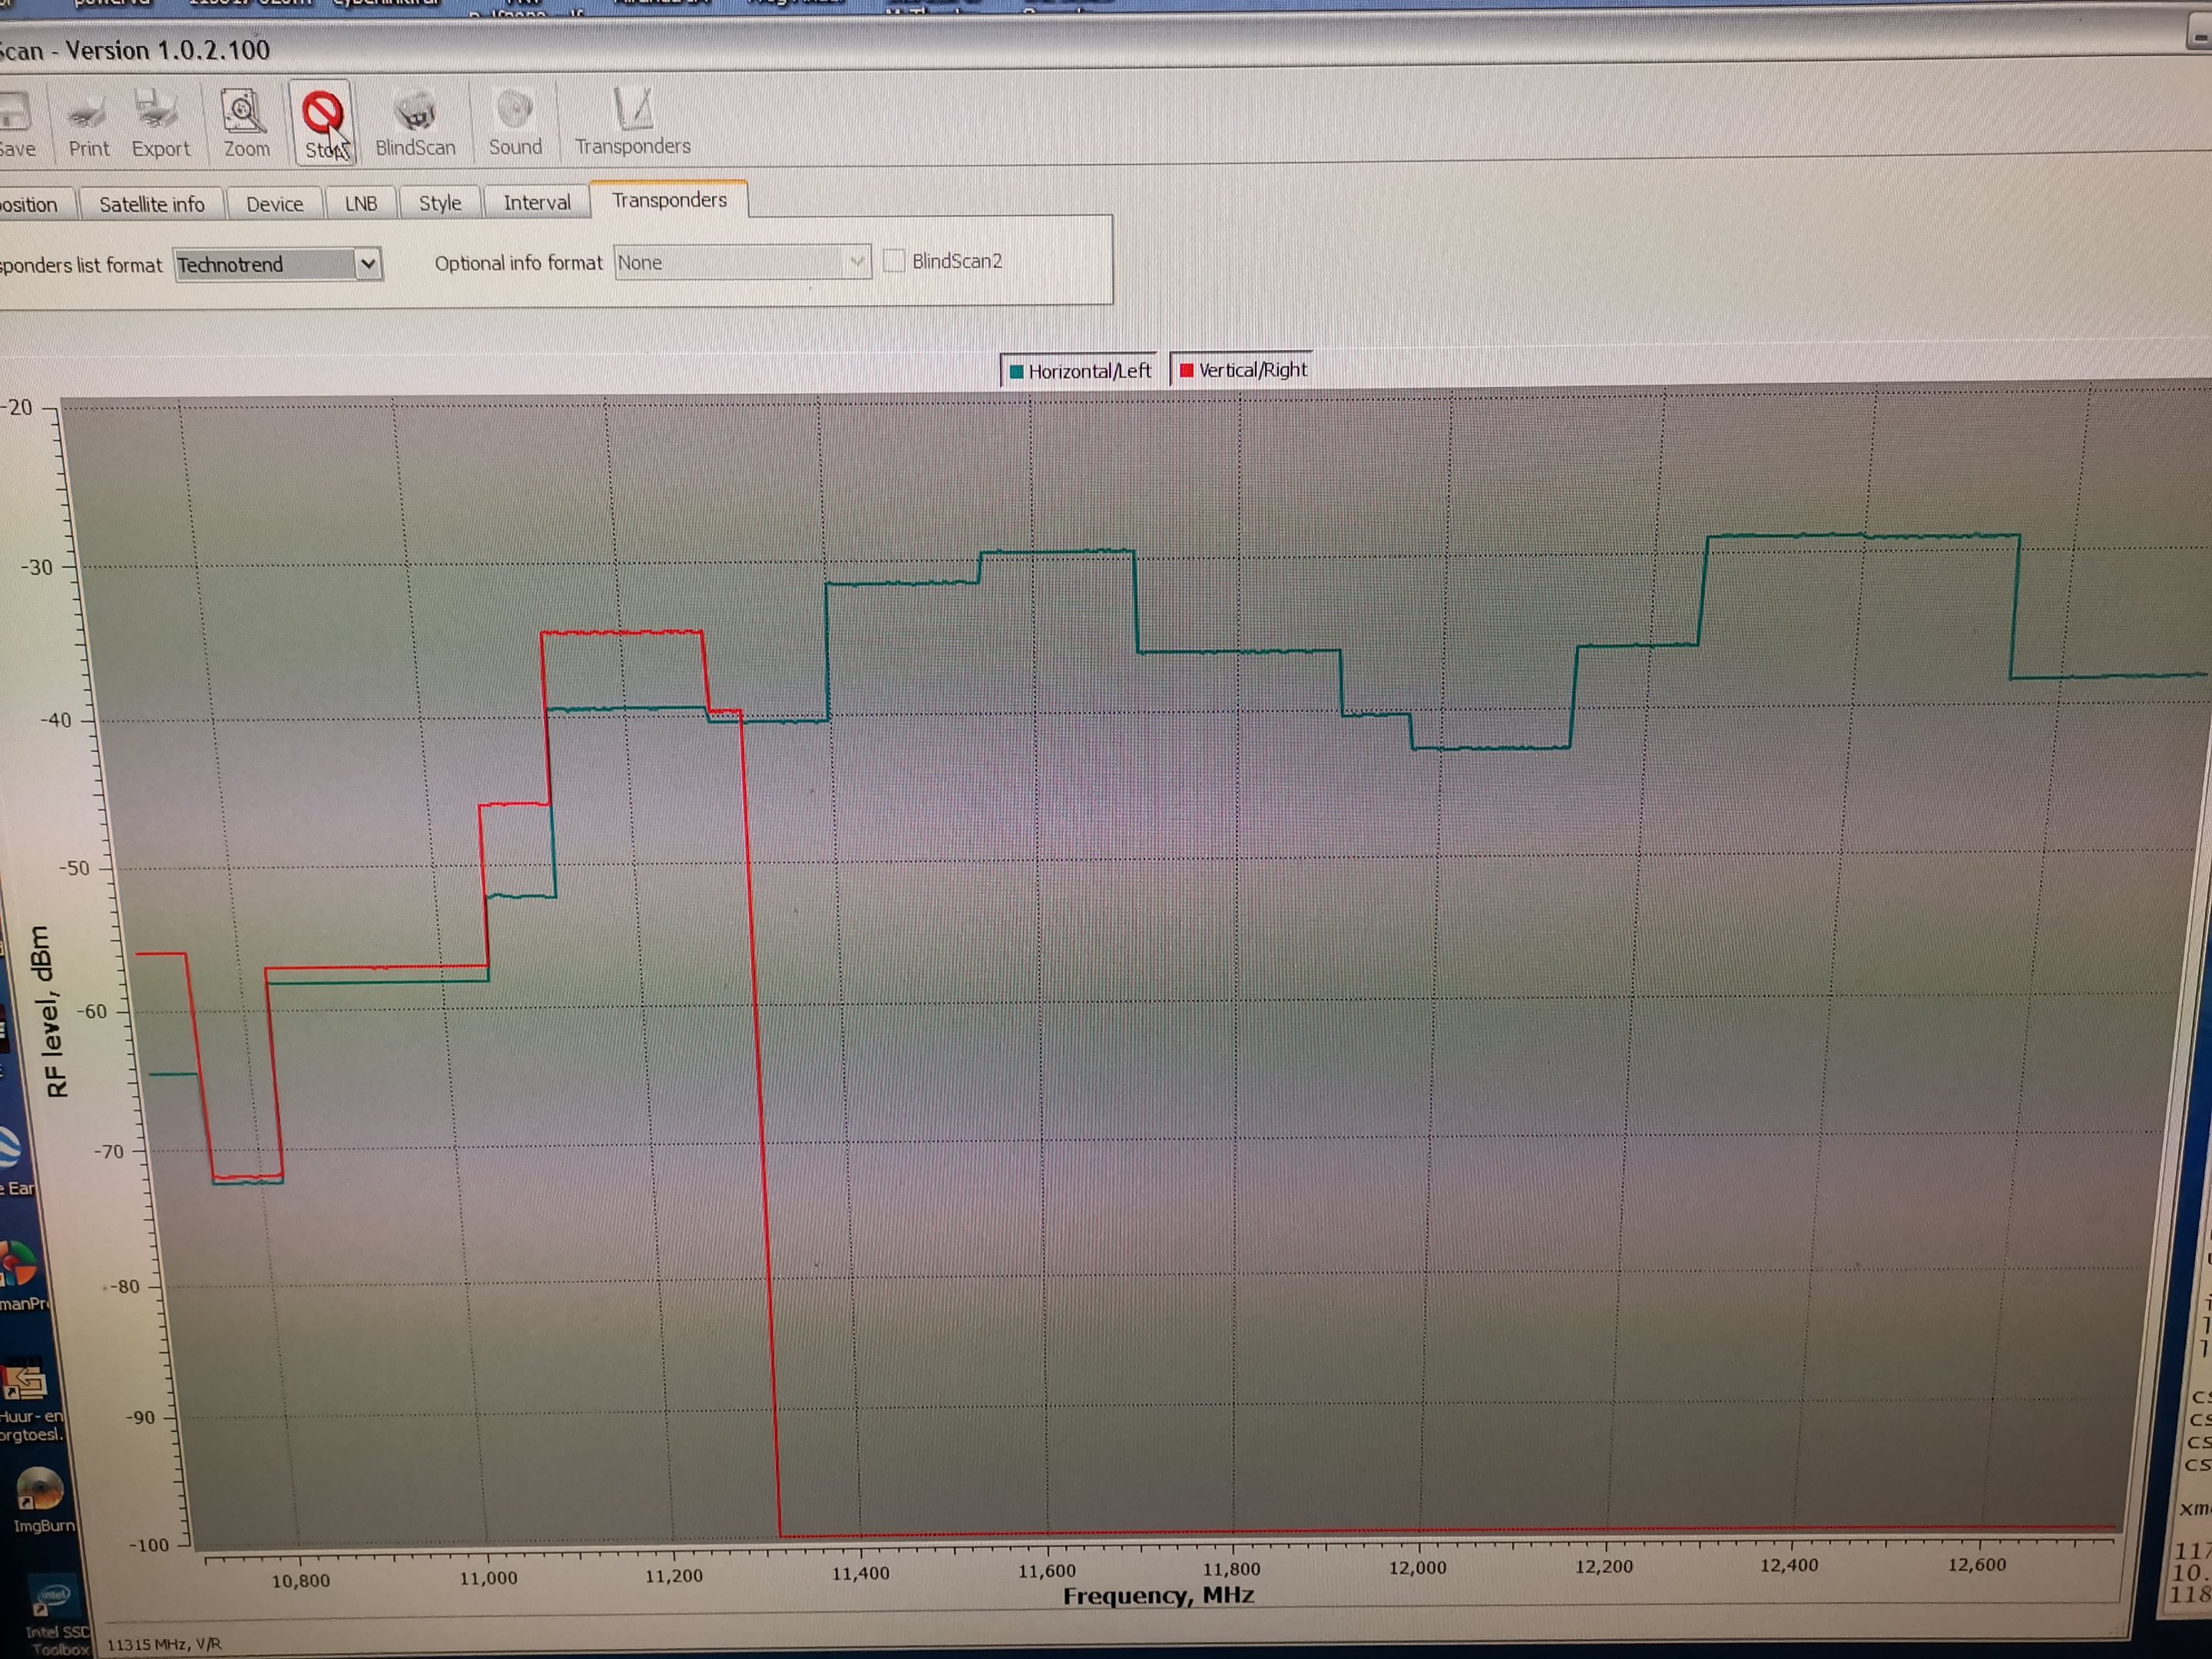Toggle the Horizontal/Left legend entry

point(1080,371)
